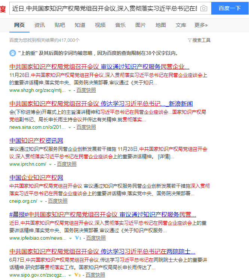
Task: Click the blue V1 badge for ipfeibiao.com
Action: tap(78, 238)
